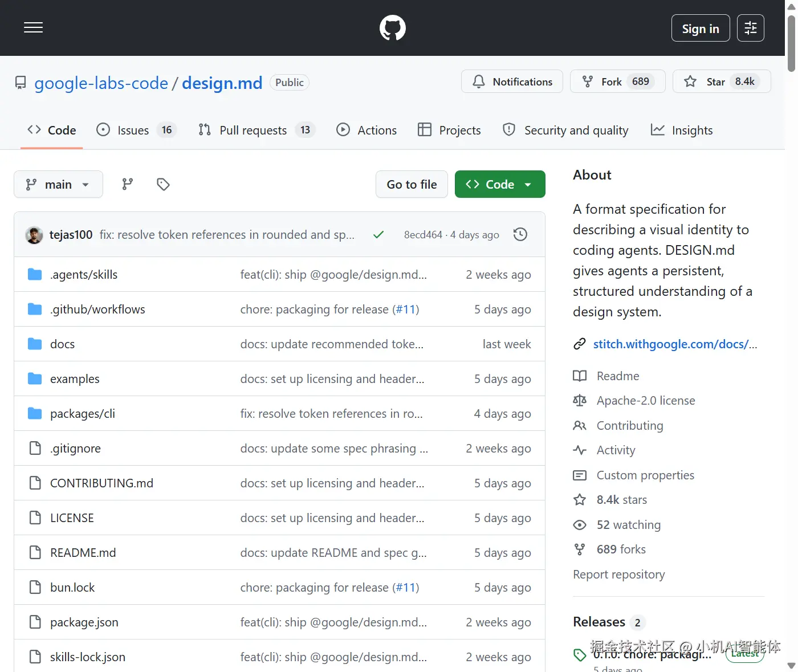Open the Actions tab
The height and width of the screenshot is (672, 798).
pos(367,130)
